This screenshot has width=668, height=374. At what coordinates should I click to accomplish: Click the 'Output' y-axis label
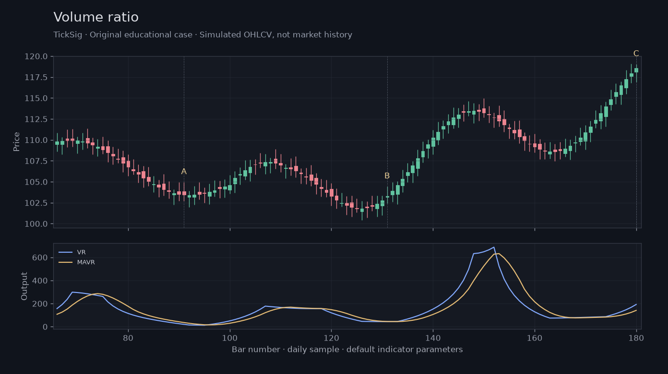click(24, 286)
